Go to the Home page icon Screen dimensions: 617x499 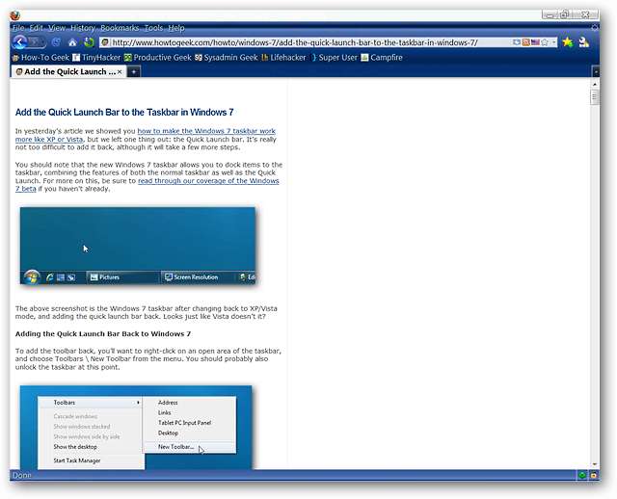pos(72,42)
